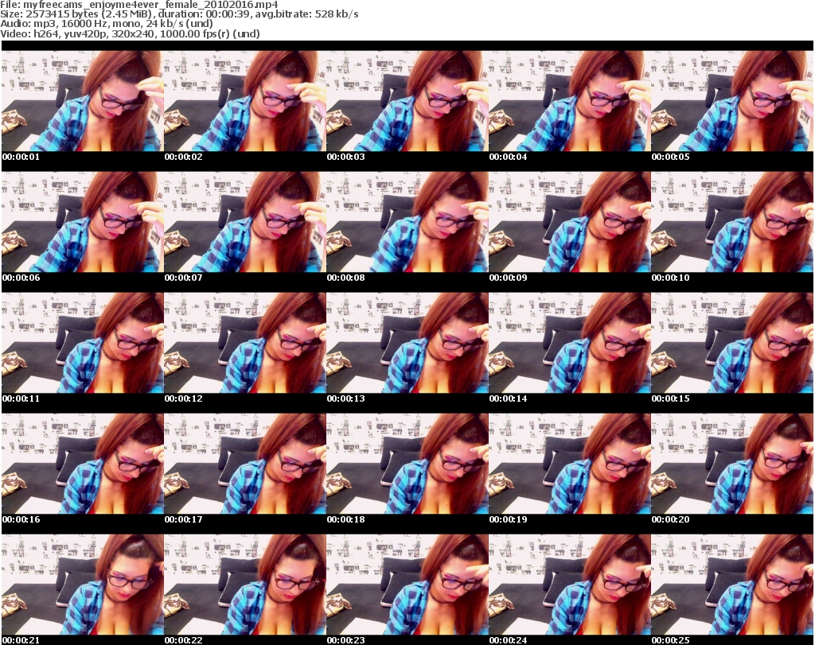The height and width of the screenshot is (645, 815).
Task: Select the file name line in the header
Action: coord(139,5)
